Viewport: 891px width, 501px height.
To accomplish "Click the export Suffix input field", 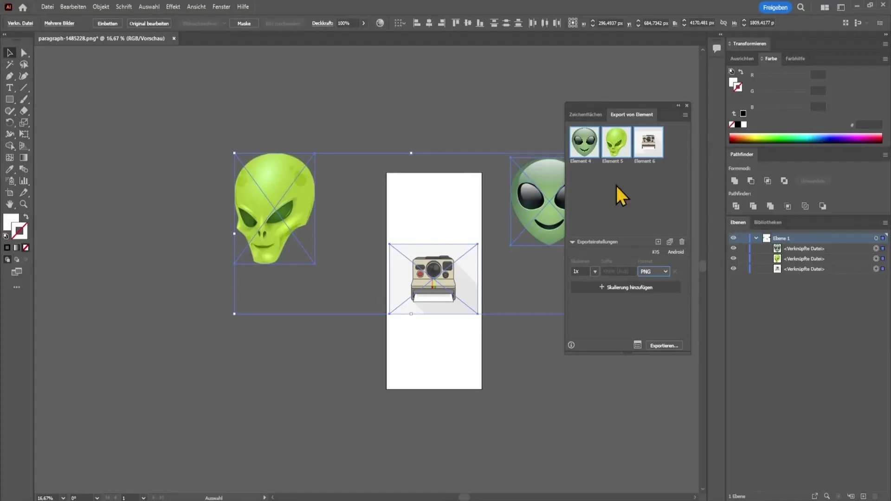I will click(618, 272).
